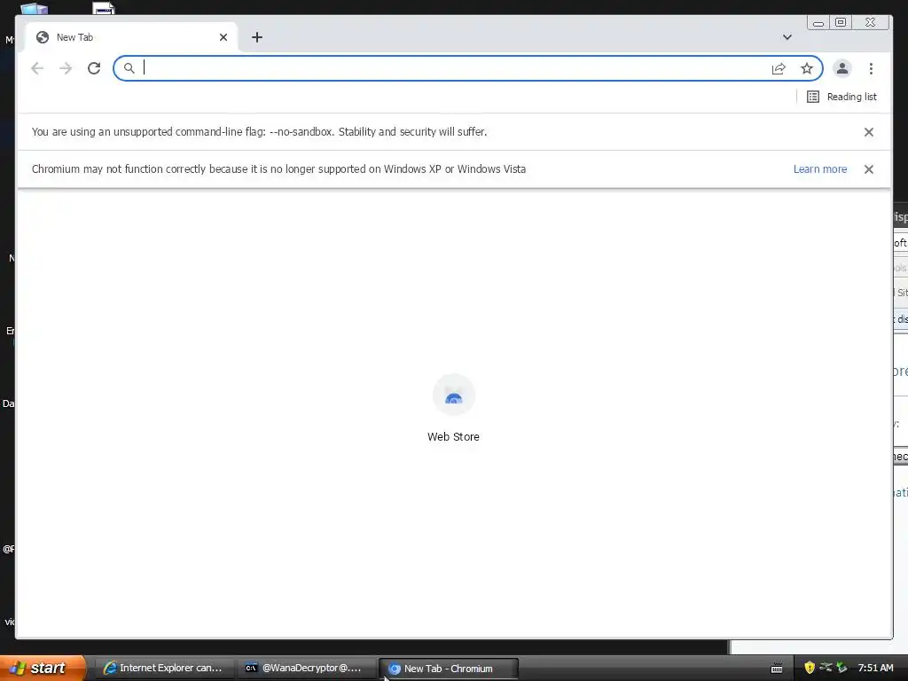Open the Chromium three-dot menu
The image size is (908, 681).
pos(871,68)
